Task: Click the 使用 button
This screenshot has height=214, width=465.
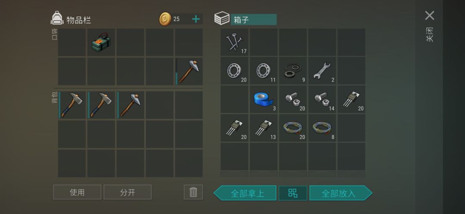Action: point(77,192)
